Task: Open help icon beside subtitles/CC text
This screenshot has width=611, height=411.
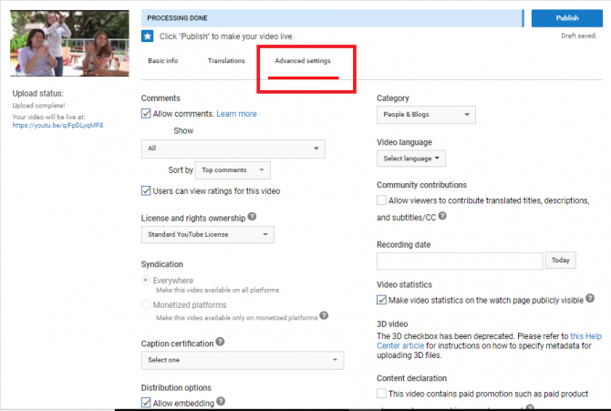Action: (442, 217)
